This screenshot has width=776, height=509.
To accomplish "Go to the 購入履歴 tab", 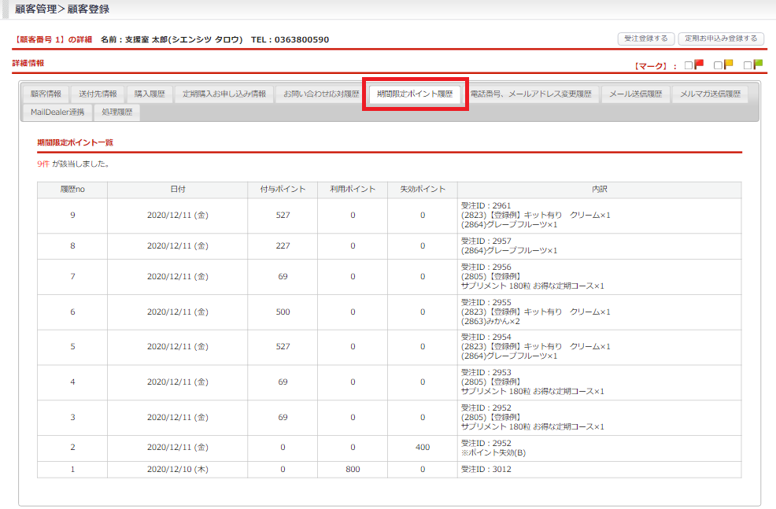I will [x=150, y=94].
